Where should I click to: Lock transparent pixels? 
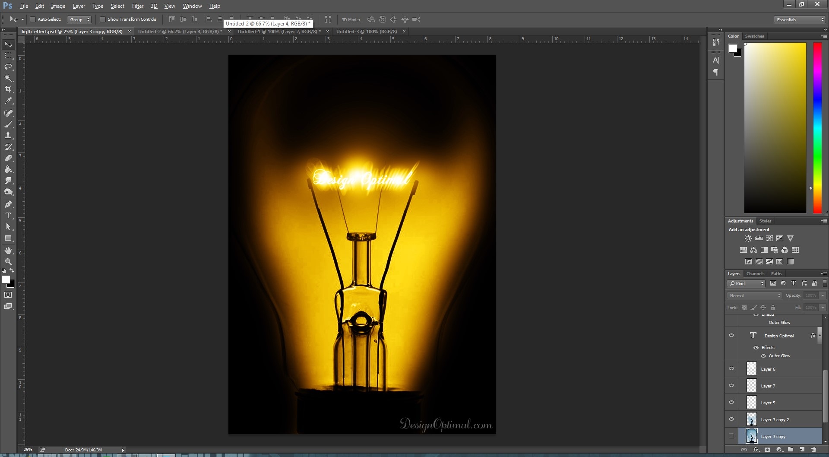(744, 308)
